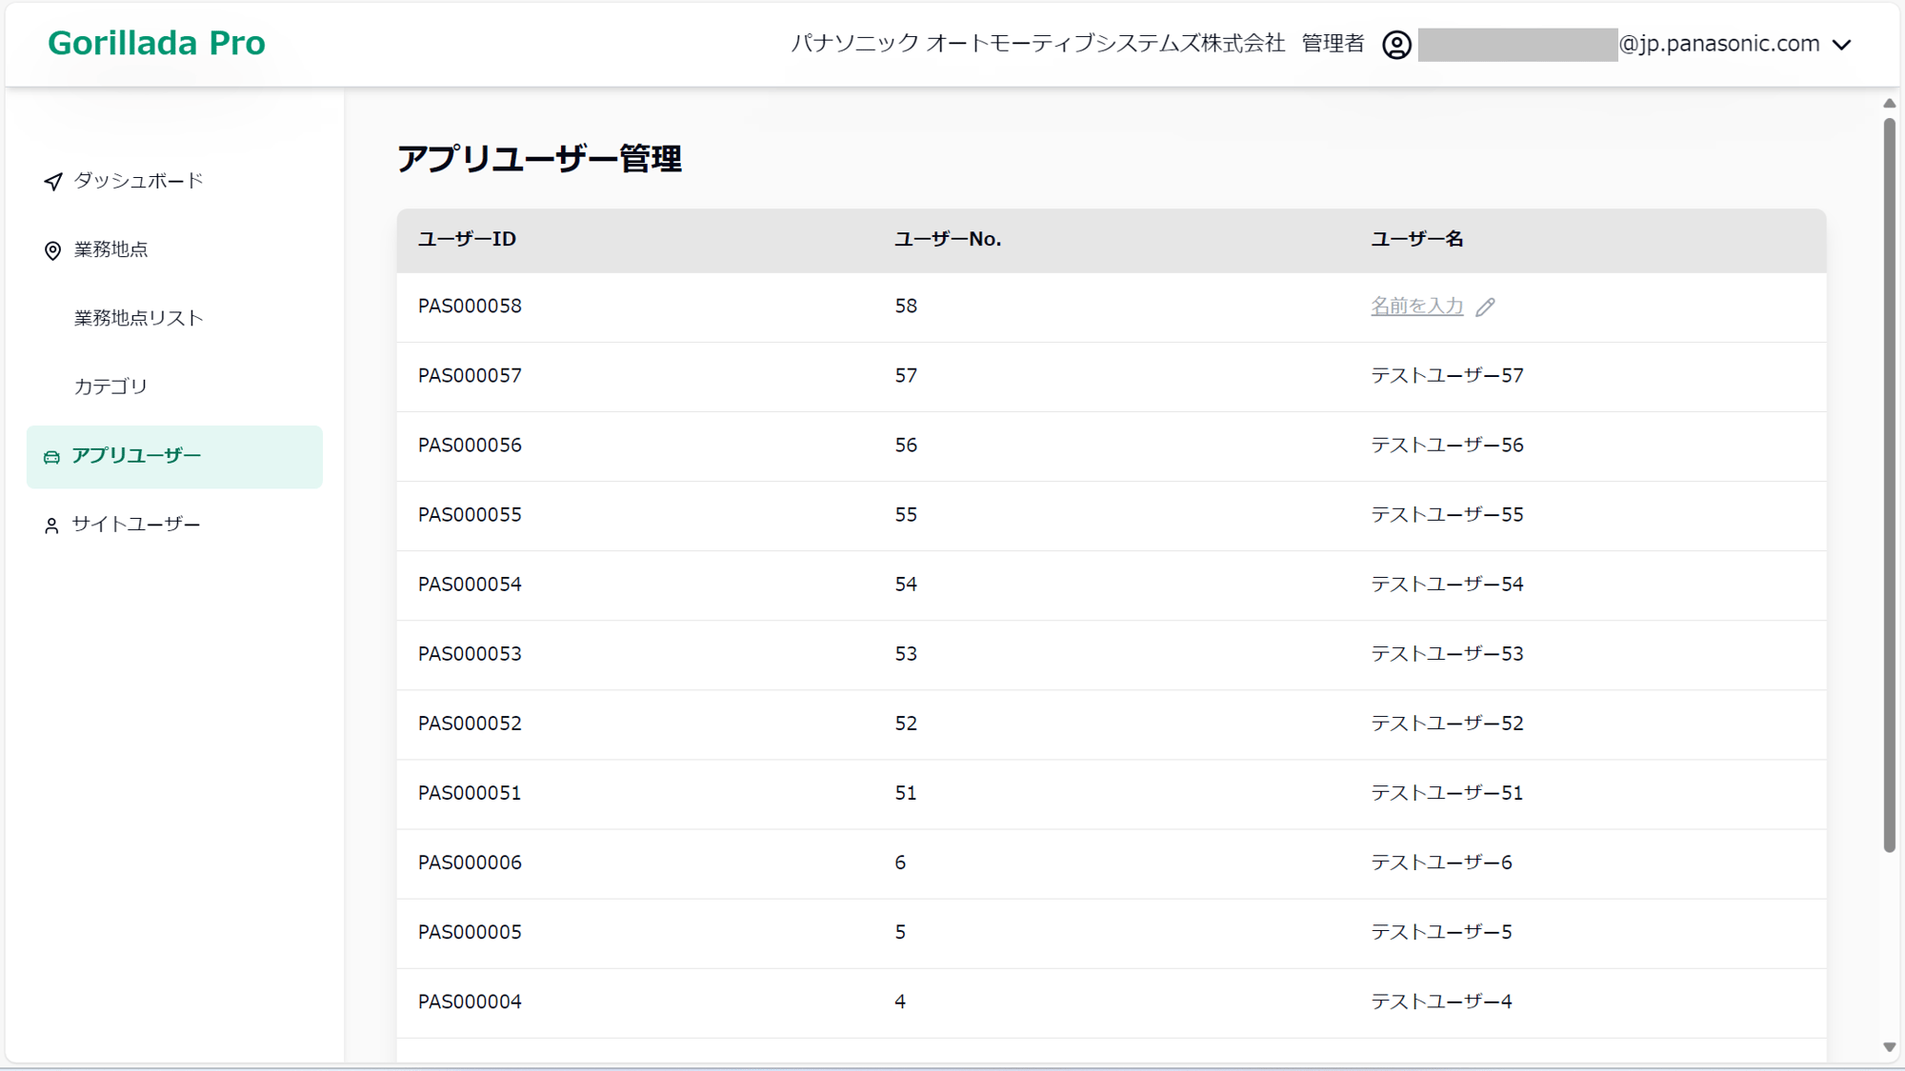Image resolution: width=1905 pixels, height=1071 pixels.
Task: Click user number 57 cell
Action: tap(906, 375)
